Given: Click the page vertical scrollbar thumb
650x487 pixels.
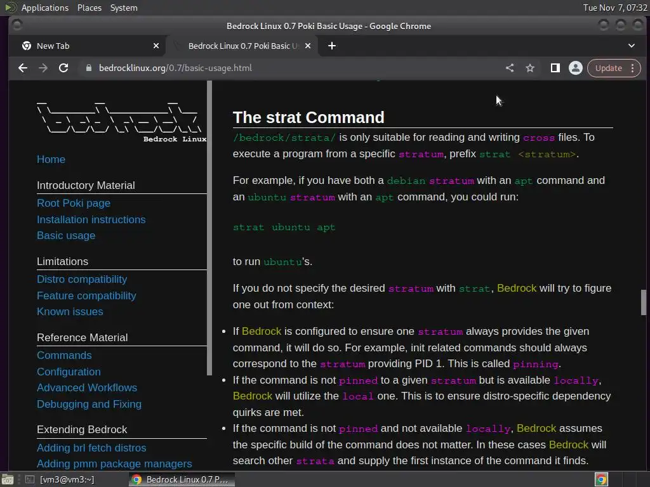Looking at the screenshot, I should 644,302.
